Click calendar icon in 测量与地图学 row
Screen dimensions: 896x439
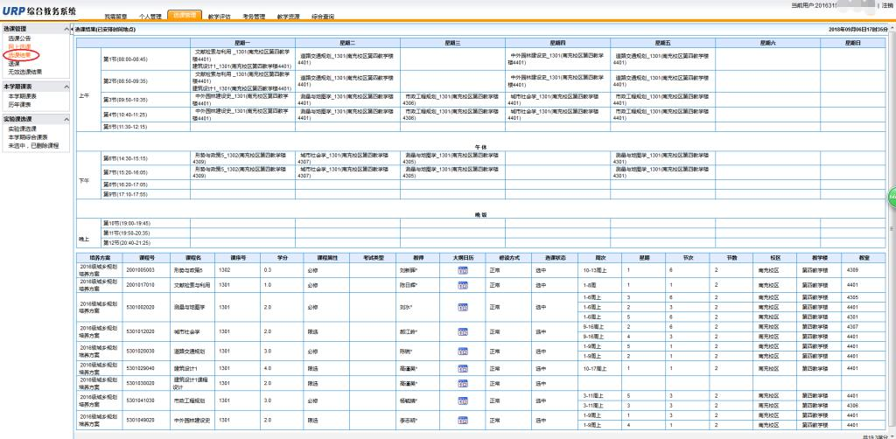pyautogui.click(x=462, y=308)
